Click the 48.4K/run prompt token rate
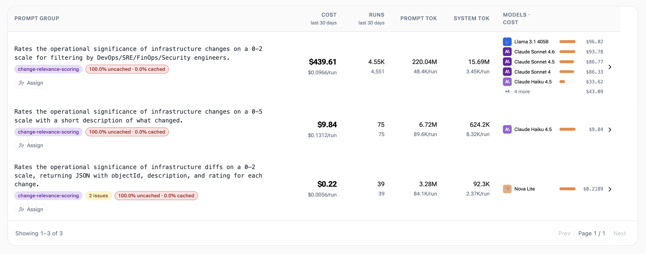The width and height of the screenshot is (646, 254). tap(425, 72)
